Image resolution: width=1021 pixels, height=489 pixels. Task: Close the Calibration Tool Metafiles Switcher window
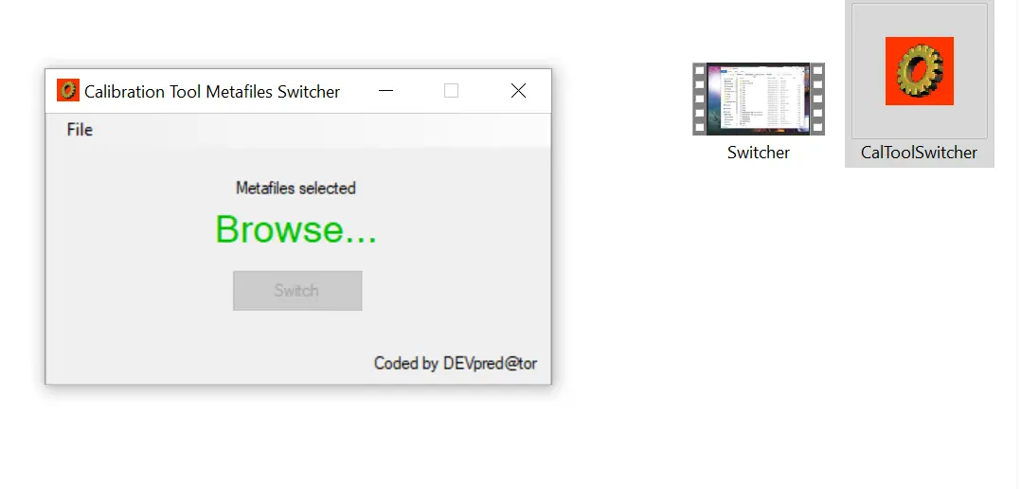point(518,91)
